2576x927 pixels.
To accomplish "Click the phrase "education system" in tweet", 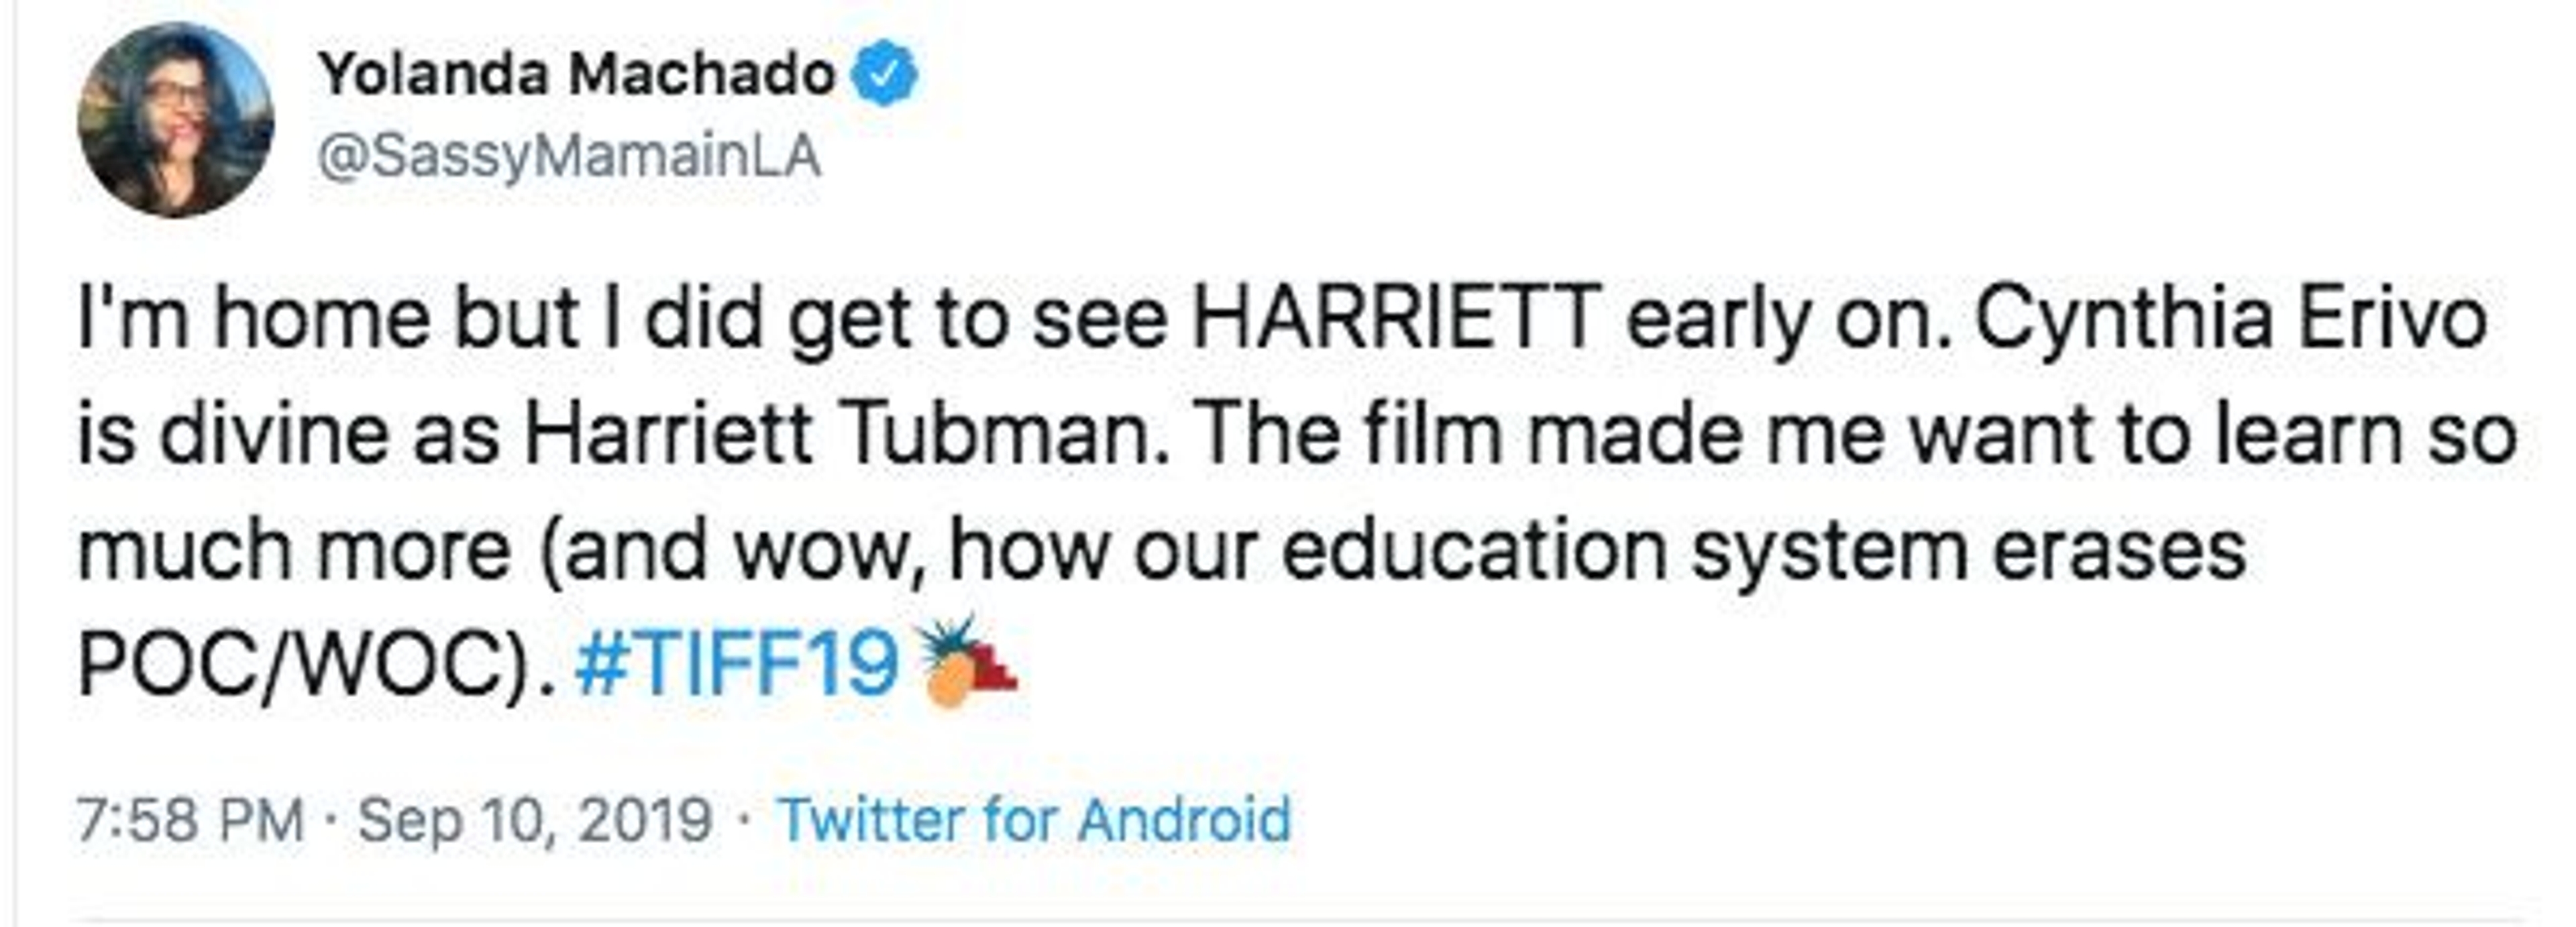I will [x=1625, y=550].
